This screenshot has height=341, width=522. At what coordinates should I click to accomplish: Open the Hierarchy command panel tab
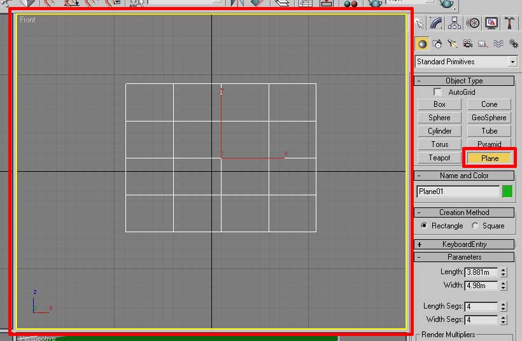coord(455,23)
